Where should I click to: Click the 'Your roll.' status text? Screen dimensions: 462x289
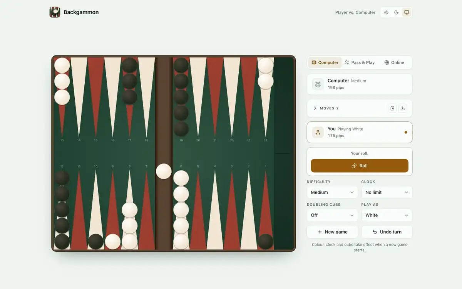pyautogui.click(x=360, y=153)
